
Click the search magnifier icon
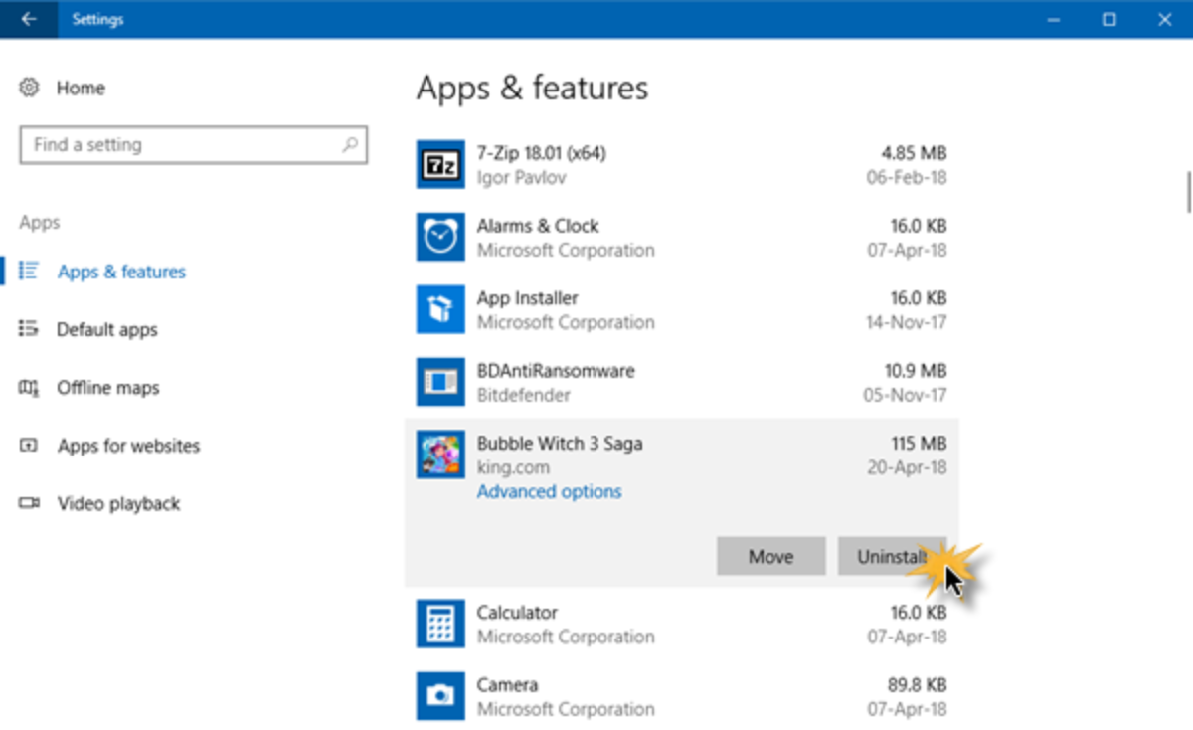tap(350, 145)
